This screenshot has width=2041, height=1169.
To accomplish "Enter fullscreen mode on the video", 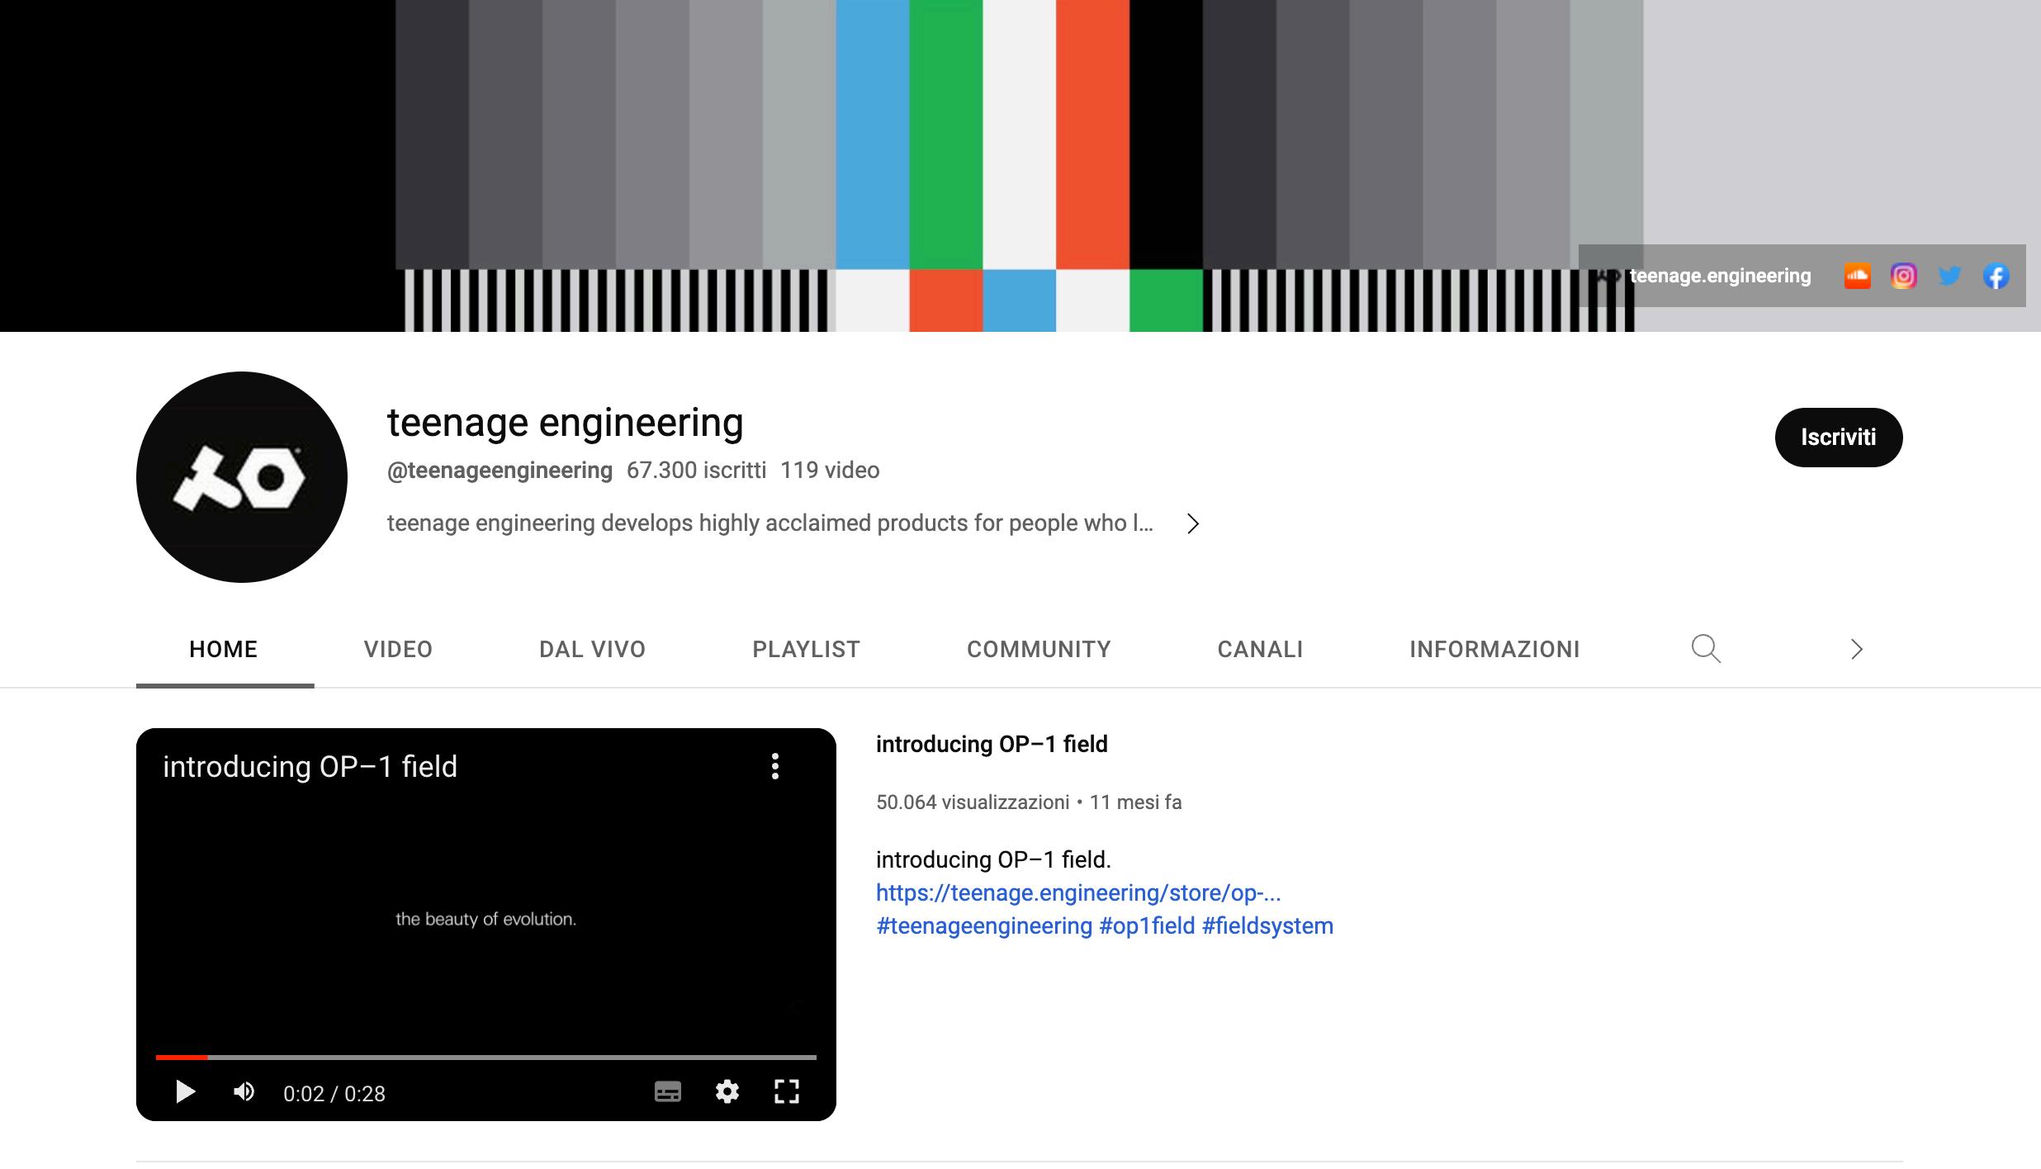I will pyautogui.click(x=786, y=1091).
